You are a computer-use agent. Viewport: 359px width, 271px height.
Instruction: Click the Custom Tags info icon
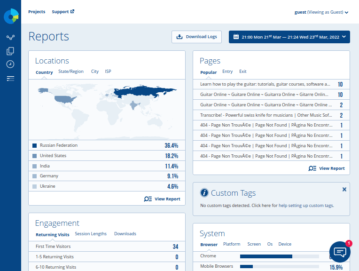pos(204,193)
